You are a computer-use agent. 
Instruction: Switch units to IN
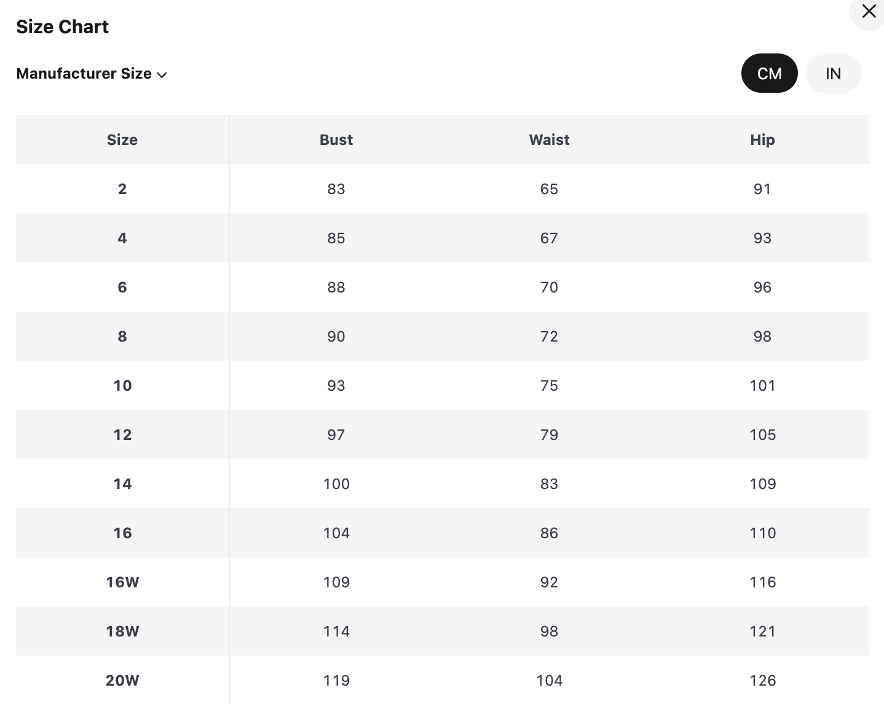[833, 74]
